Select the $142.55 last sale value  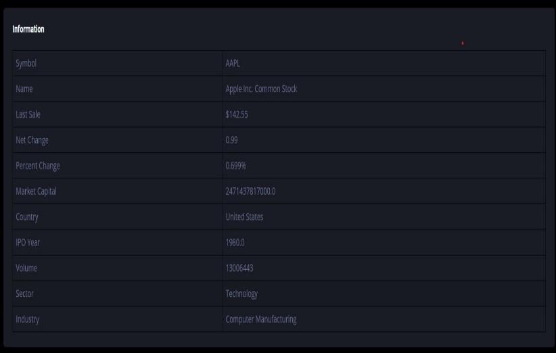click(x=237, y=114)
